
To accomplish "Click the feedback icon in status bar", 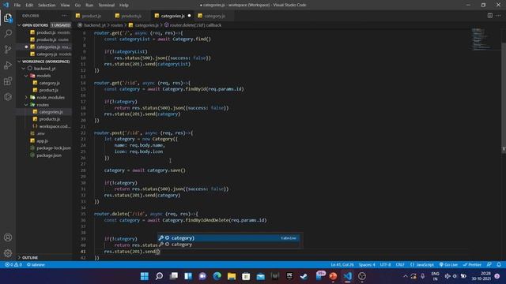I will pos(489,265).
